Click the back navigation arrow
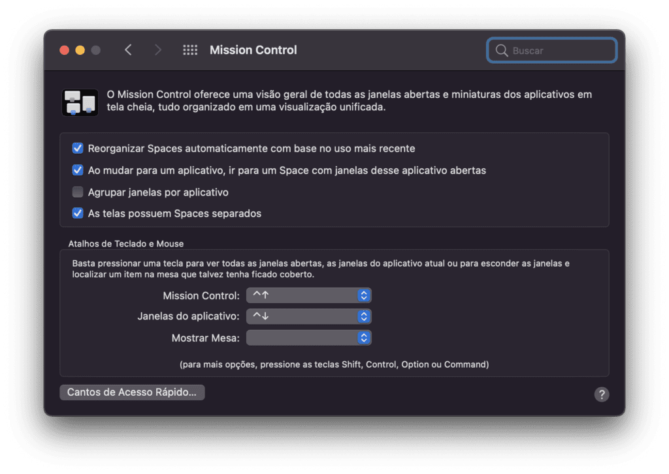The width and height of the screenshot is (669, 474). tap(128, 50)
